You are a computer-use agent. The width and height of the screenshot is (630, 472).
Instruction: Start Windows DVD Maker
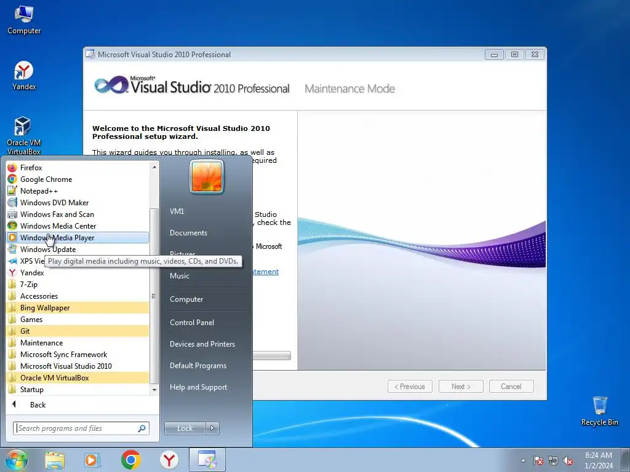[78, 203]
